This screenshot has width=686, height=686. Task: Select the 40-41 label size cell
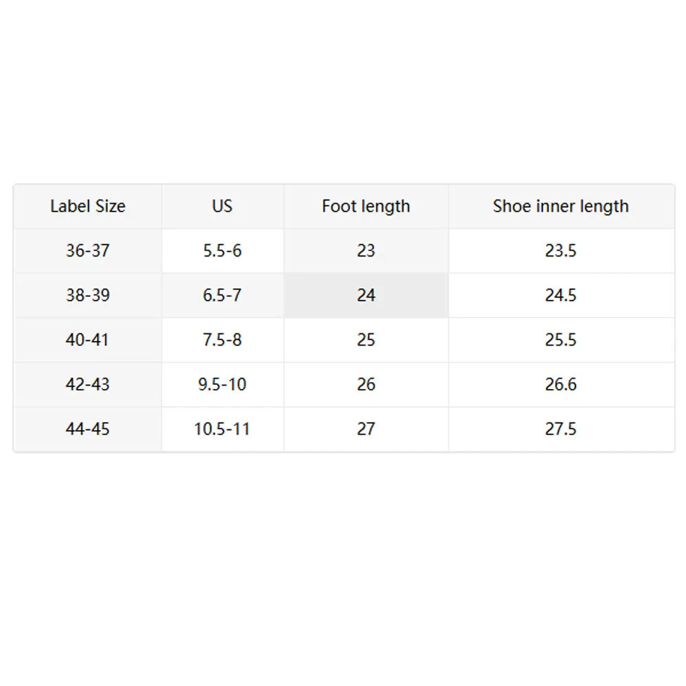(x=88, y=340)
